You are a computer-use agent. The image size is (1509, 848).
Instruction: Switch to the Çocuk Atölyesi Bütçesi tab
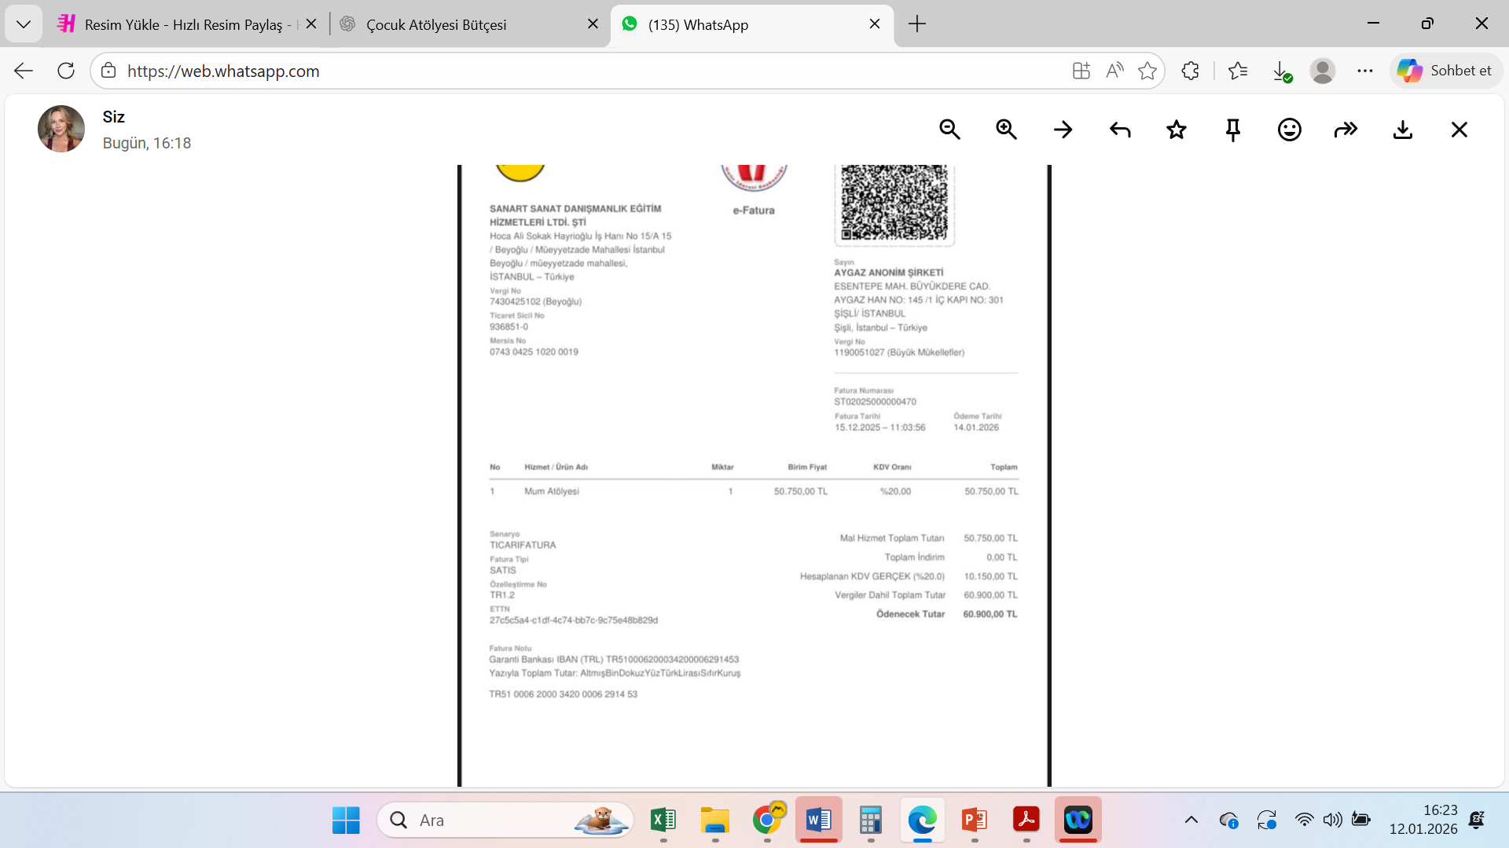coord(470,24)
